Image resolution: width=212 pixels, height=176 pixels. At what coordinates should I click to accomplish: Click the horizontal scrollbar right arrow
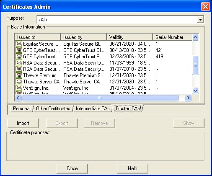click(188, 98)
